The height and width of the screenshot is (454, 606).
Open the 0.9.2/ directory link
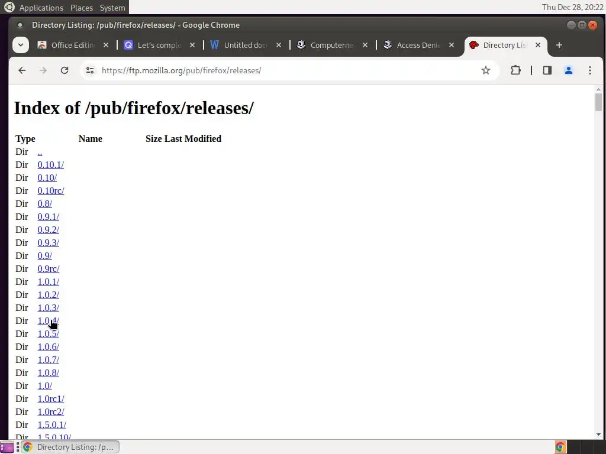(49, 230)
